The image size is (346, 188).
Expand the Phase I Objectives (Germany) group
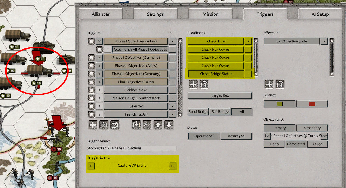click(x=99, y=58)
